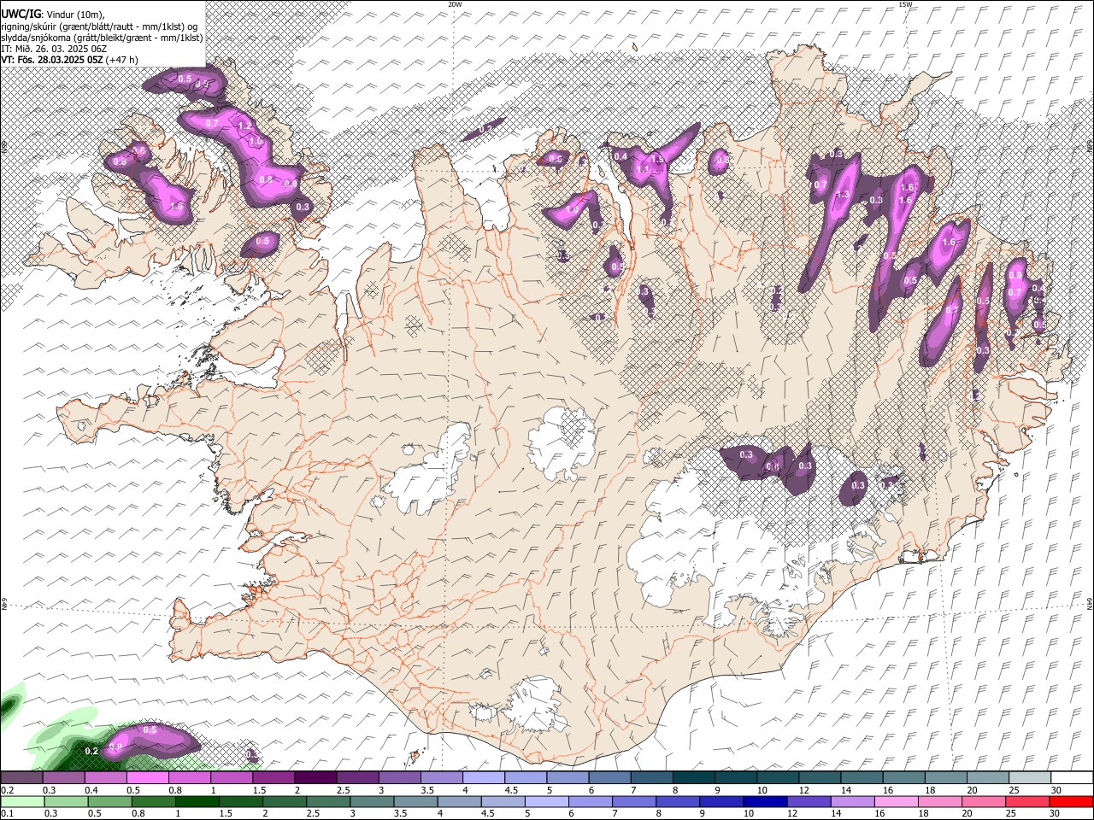Choose the upper legend swatch starting at 18
1094x820 pixels.
946,778
